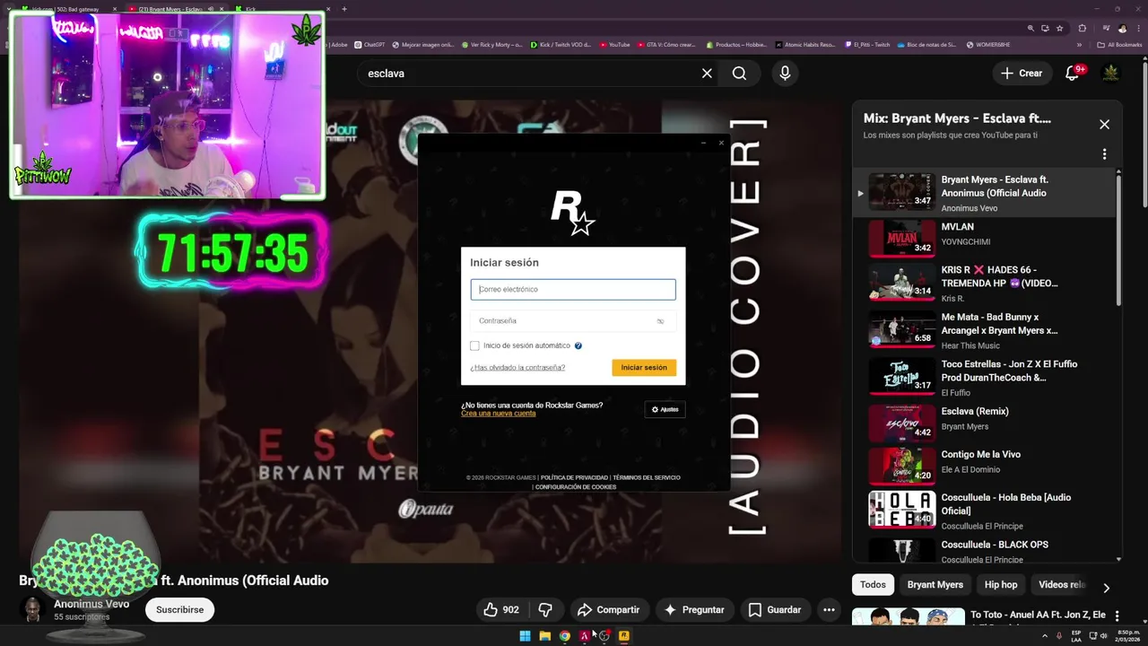Select the 'Todos' filter chip
Viewport: 1148px width, 646px height.
[x=873, y=585]
